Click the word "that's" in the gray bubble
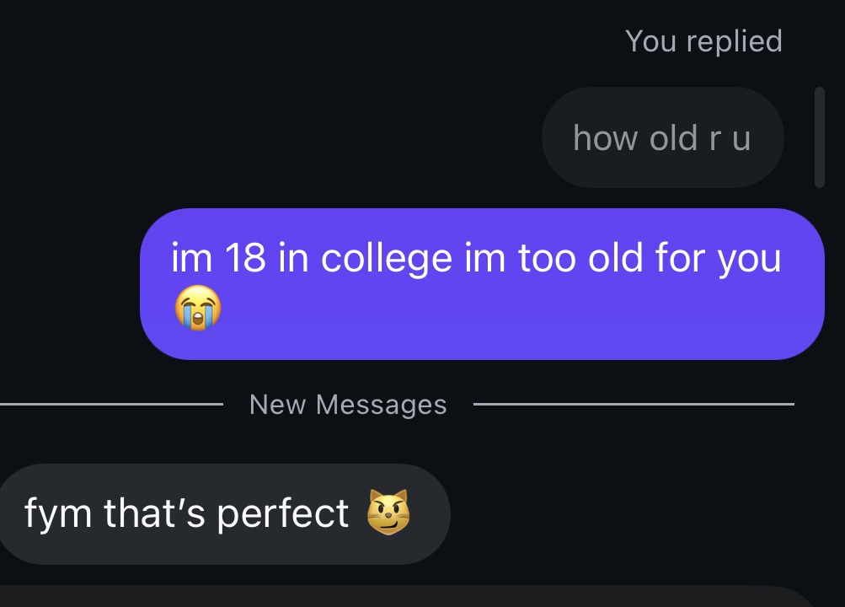The width and height of the screenshot is (845, 607). click(156, 513)
